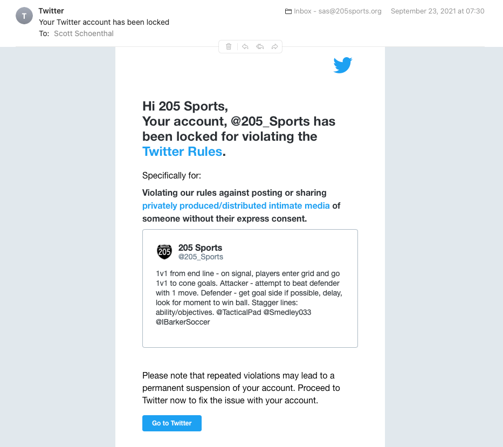Click the sender name Twitter
This screenshot has height=447, width=503.
51,11
